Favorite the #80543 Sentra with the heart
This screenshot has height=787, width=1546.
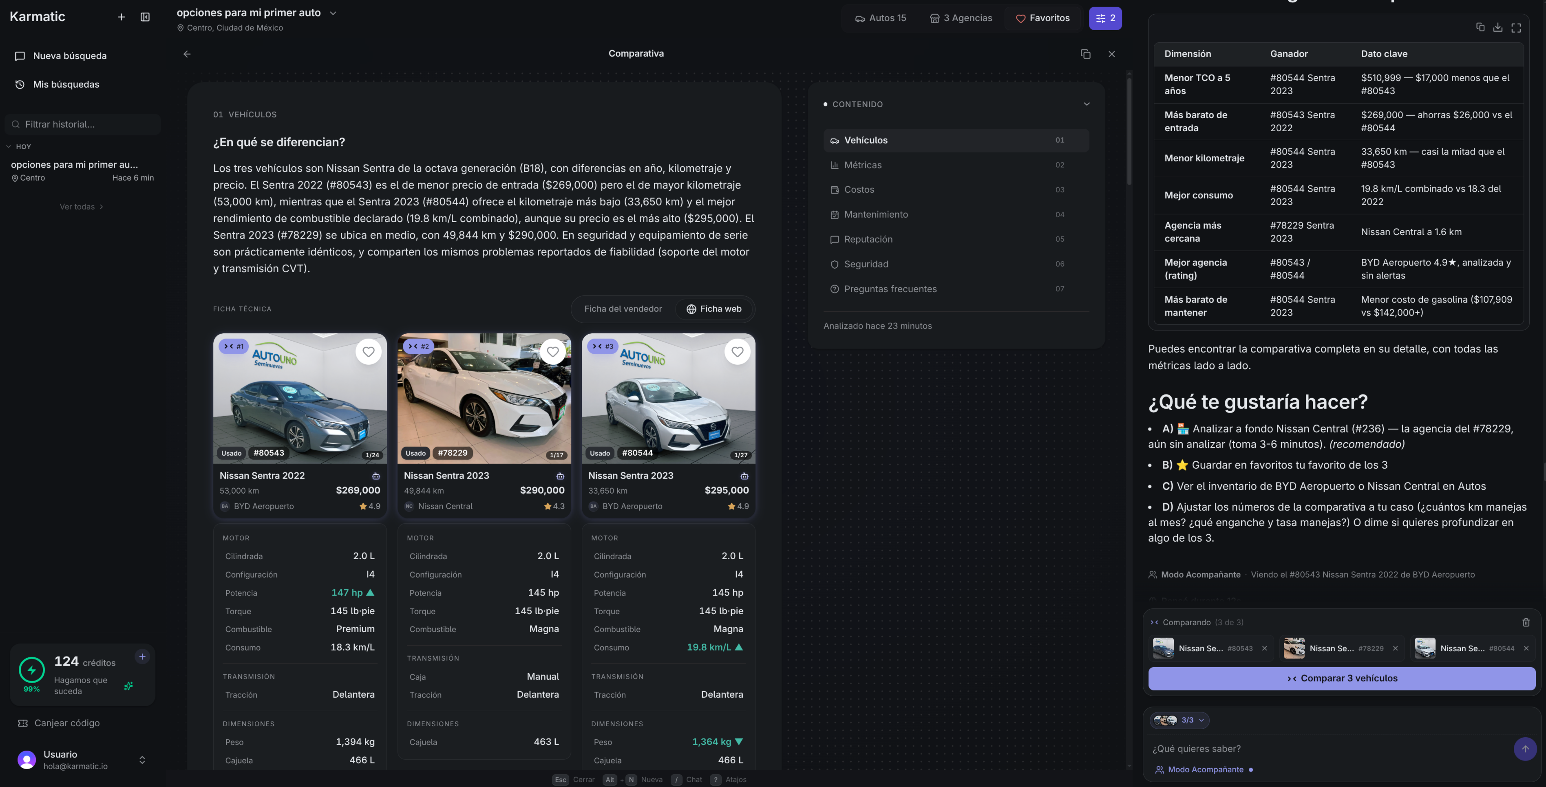[x=369, y=352]
